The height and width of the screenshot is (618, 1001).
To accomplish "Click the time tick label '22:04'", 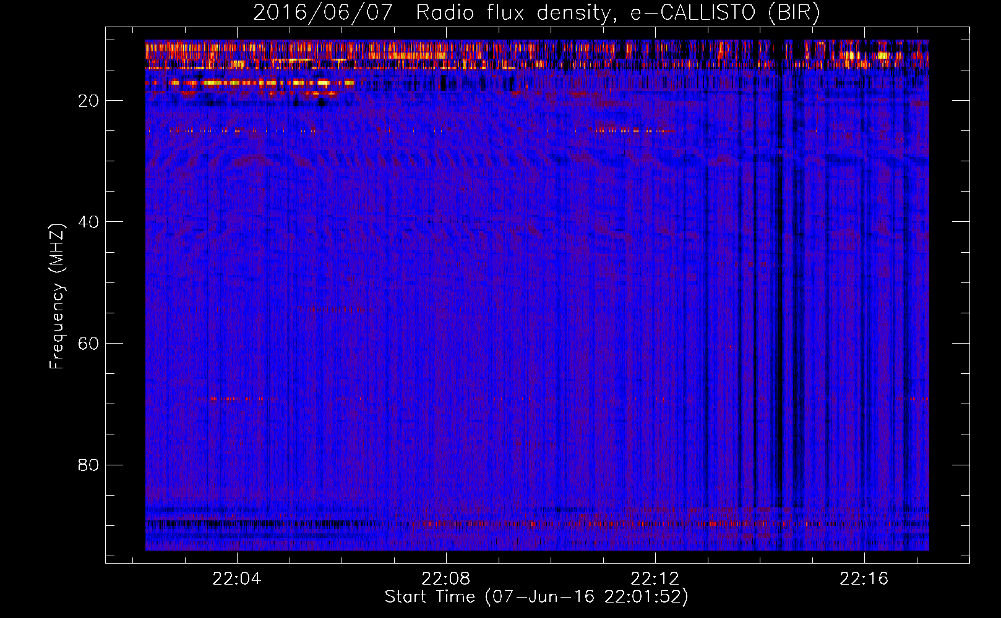I will (x=237, y=579).
